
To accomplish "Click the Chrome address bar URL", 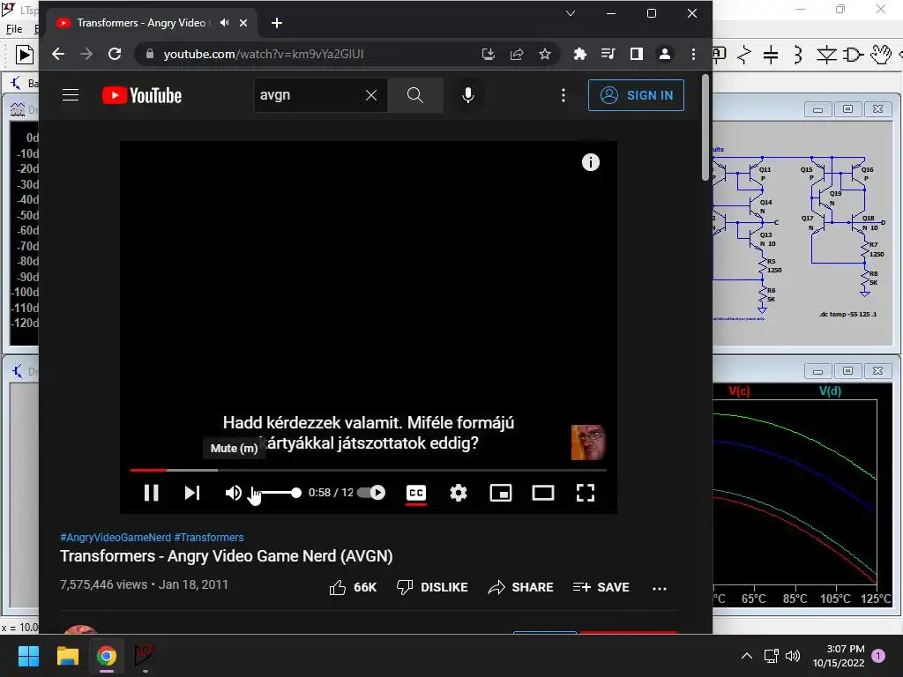I will (x=263, y=54).
